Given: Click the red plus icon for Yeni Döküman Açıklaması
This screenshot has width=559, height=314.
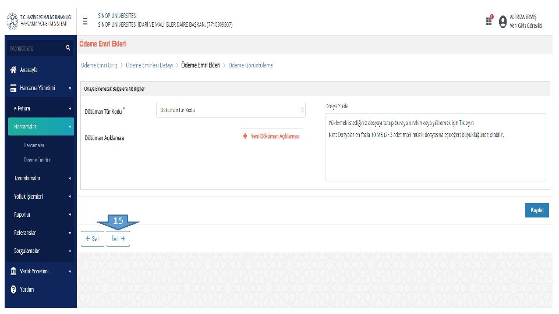Looking at the screenshot, I should click(245, 136).
